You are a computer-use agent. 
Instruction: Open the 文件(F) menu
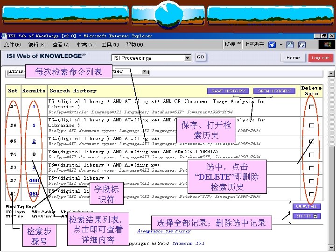[x=13, y=45]
